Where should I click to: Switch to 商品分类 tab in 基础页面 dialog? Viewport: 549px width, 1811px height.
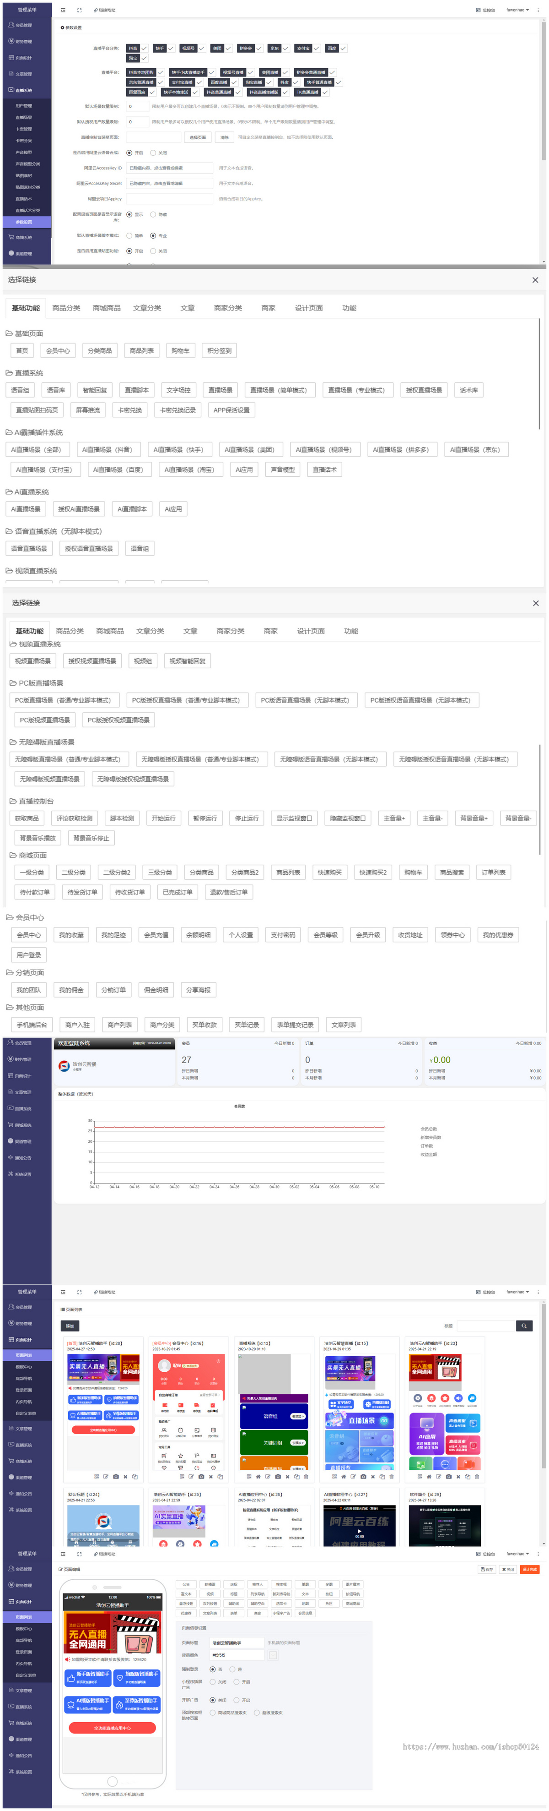66,308
